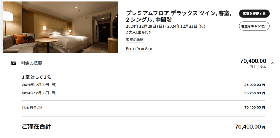The image size is (280, 138).
Task: Click the 70,400.00 円 amount beside ご滞在合計
Action: tap(250, 127)
